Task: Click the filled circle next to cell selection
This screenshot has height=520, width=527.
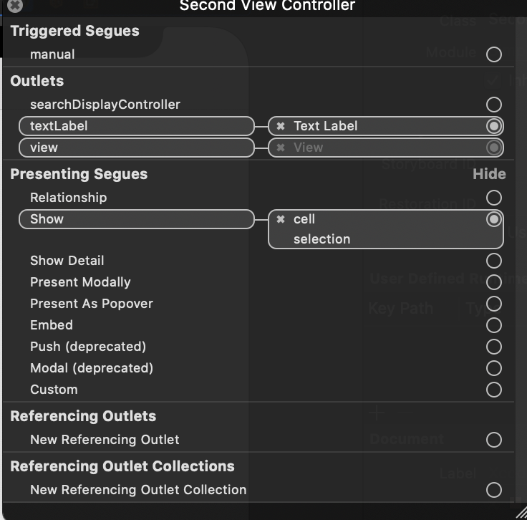Action: [494, 219]
